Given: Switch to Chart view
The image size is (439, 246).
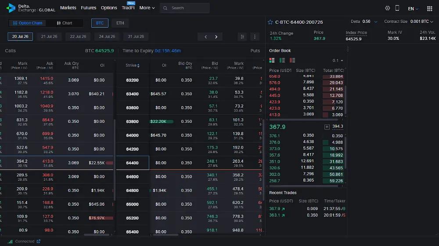Looking at the screenshot, I should (x=65, y=23).
